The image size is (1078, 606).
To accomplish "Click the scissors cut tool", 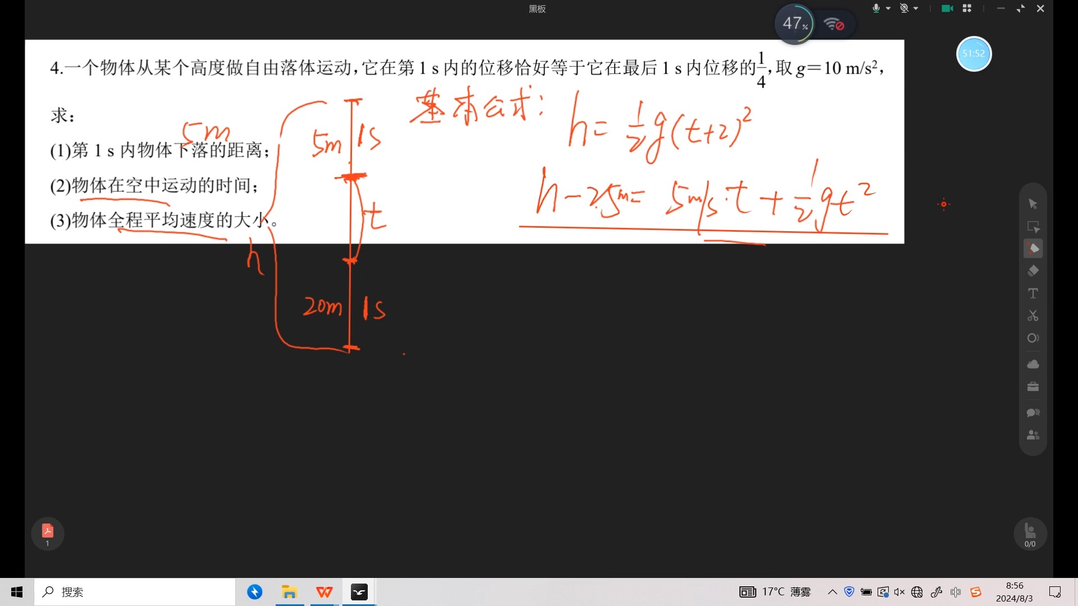I will click(1033, 316).
